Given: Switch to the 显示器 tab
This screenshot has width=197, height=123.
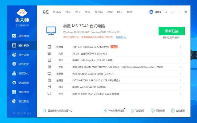Looking at the screenshot, I should [99, 12].
